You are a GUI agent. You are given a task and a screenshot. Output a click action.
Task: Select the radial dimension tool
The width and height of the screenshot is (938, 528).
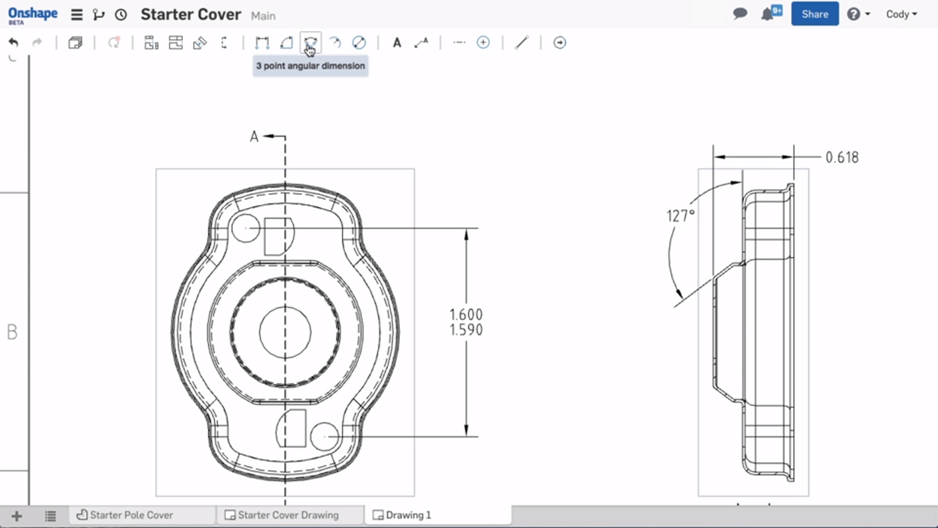click(x=335, y=42)
